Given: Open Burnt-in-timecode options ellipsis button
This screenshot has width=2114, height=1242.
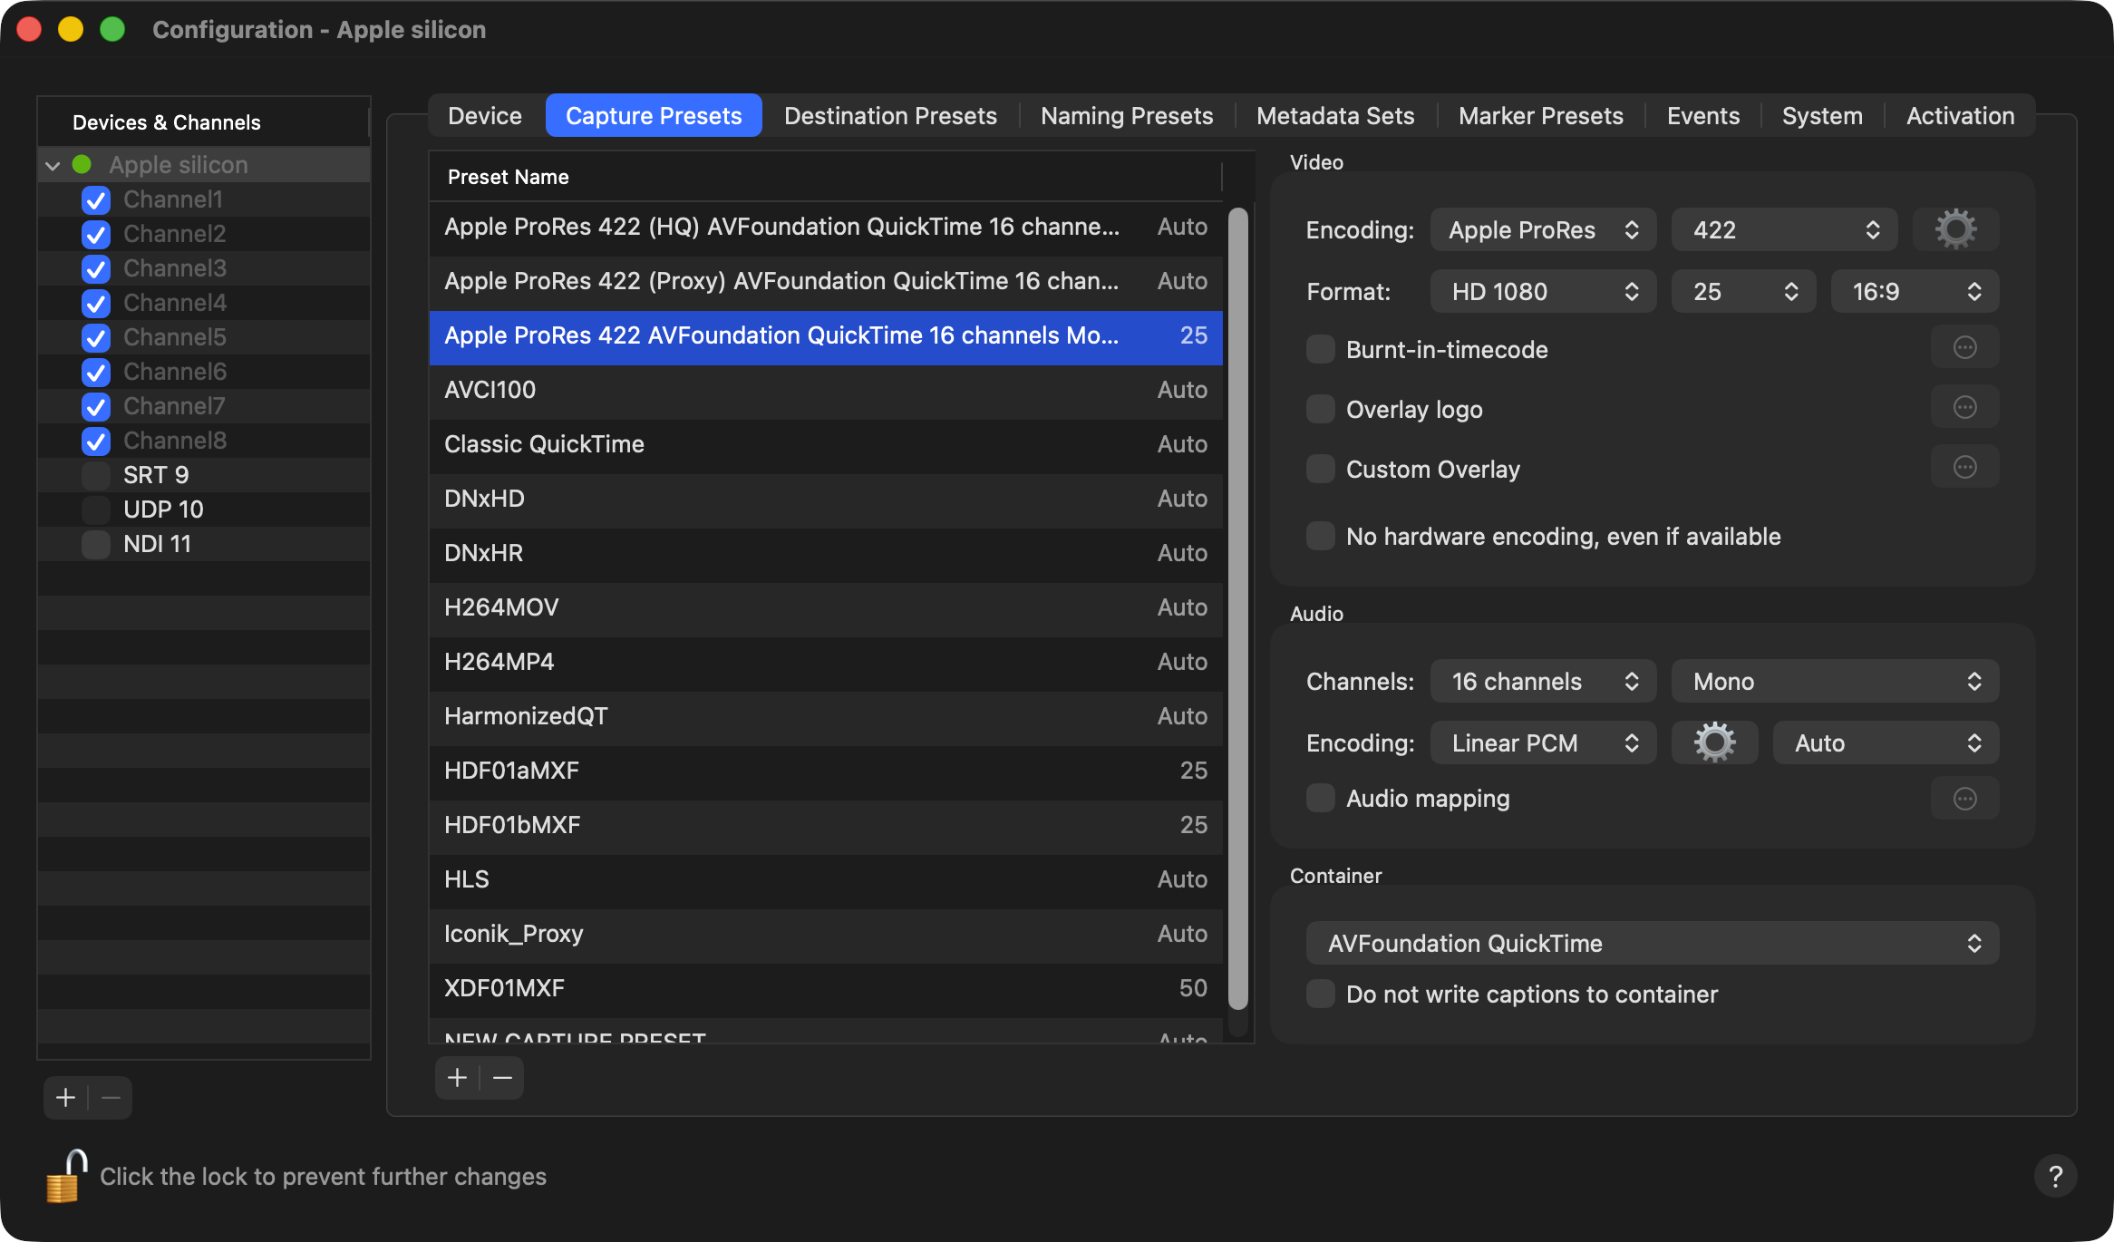Looking at the screenshot, I should (1964, 348).
